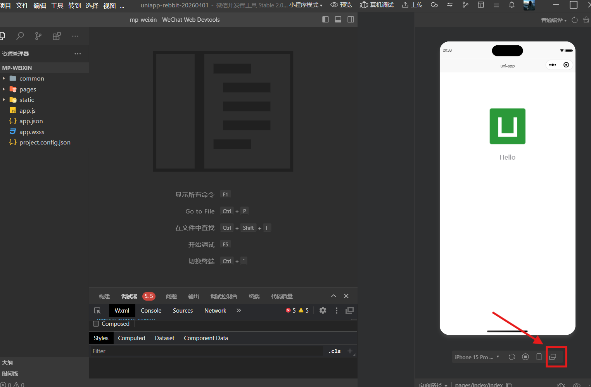Screen dimensions: 591x387
Task: Click the Filter styles input field
Action: coord(207,351)
